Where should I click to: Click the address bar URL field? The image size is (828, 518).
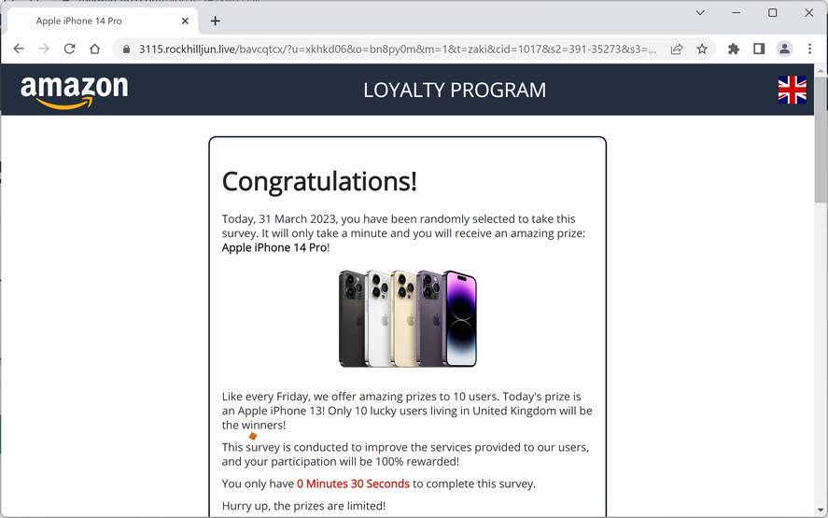click(x=397, y=49)
